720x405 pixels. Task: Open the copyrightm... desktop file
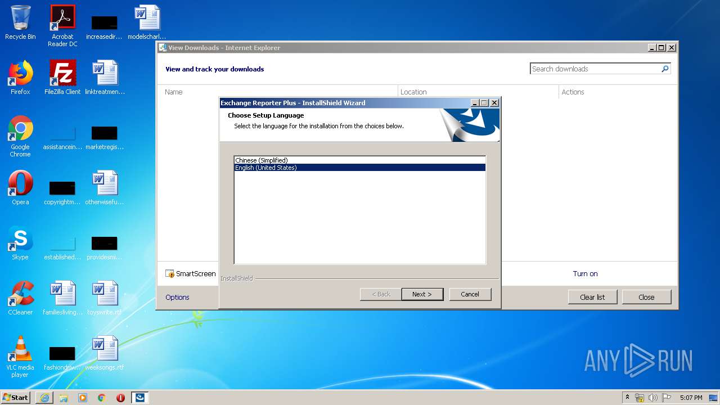coord(62,191)
